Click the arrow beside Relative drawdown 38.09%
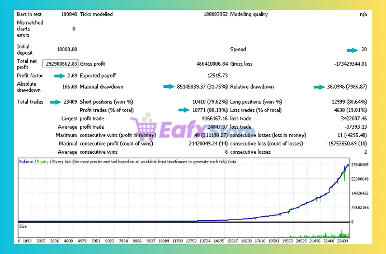Image resolution: width=386 pixels, height=254 pixels. (x=319, y=87)
